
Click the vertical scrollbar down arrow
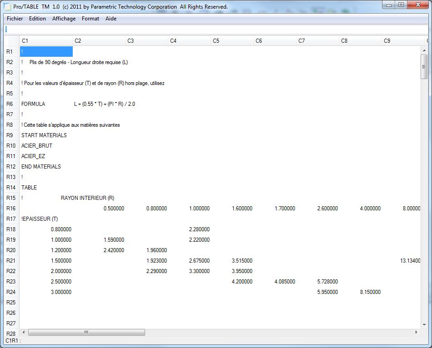click(424, 325)
